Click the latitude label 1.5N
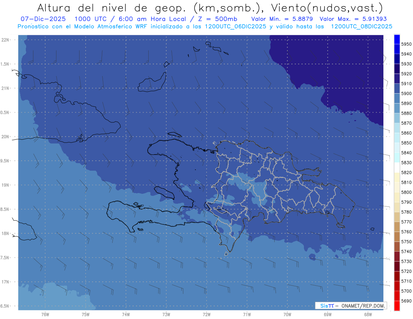Viewport: 413px width, 319px height. (4, 64)
